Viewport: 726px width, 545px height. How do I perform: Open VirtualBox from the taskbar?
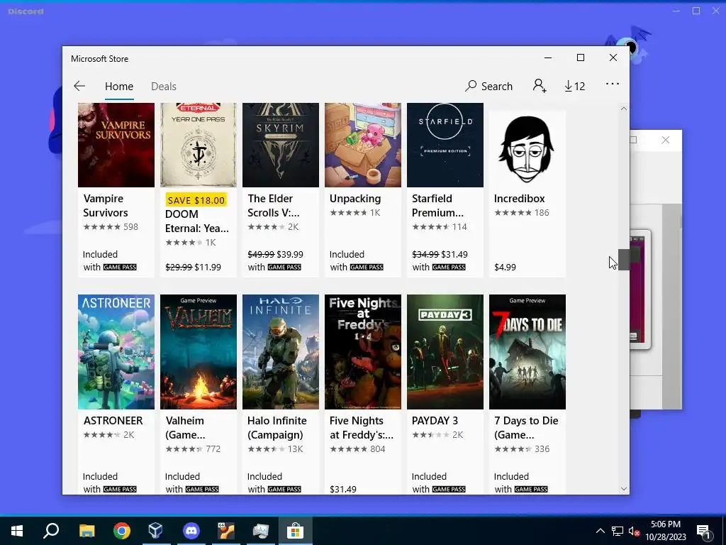click(x=155, y=531)
